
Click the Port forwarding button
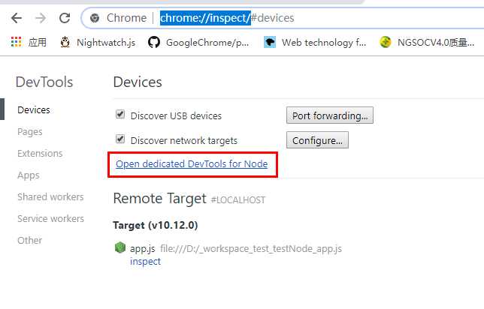329,115
